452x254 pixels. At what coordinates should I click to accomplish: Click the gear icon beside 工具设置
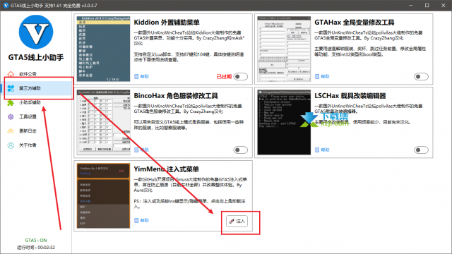click(11, 116)
